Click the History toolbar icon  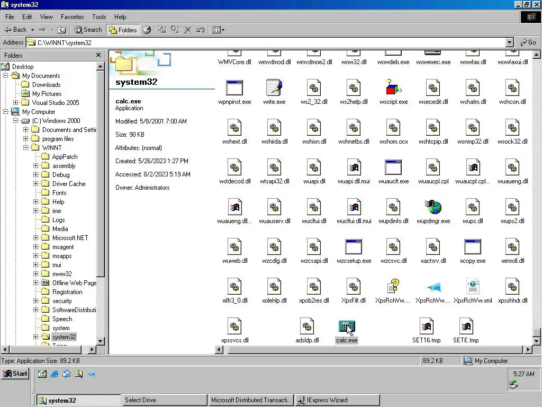click(x=147, y=30)
